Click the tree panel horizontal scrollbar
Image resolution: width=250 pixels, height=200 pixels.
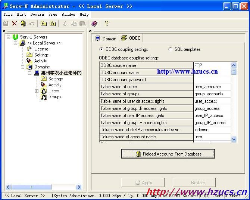[x=41, y=187]
